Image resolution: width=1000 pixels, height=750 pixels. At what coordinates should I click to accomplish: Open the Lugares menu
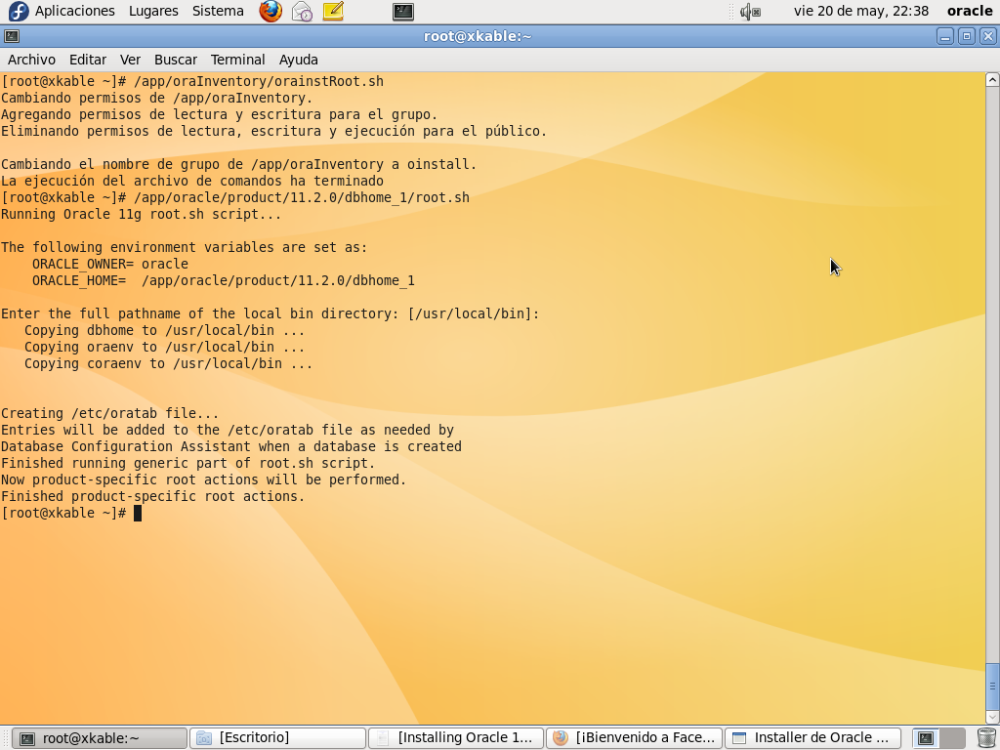pos(153,11)
